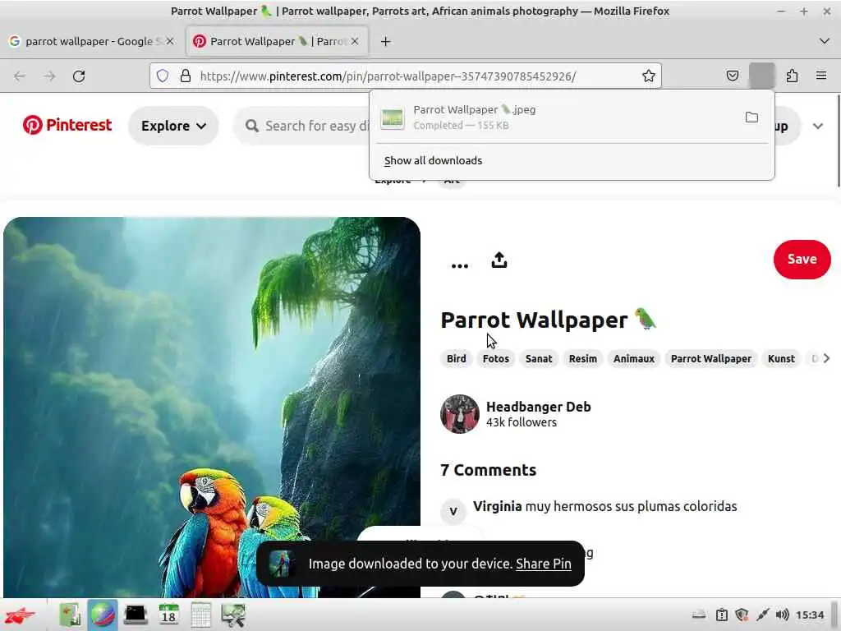This screenshot has height=631, width=841.
Task: Open commenter Virginia's profile
Action: (497, 506)
